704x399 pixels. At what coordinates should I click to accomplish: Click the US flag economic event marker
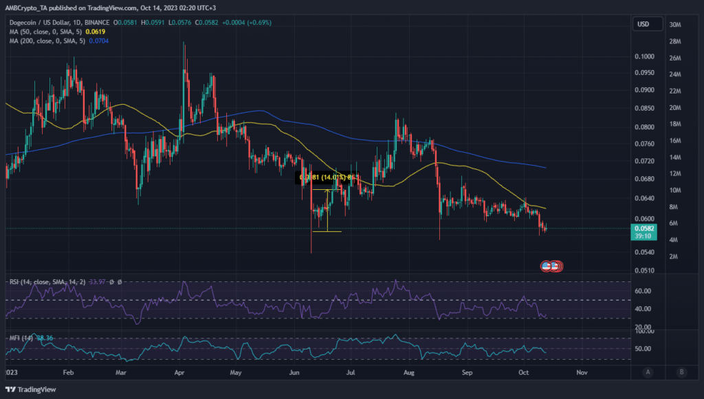[547, 266]
